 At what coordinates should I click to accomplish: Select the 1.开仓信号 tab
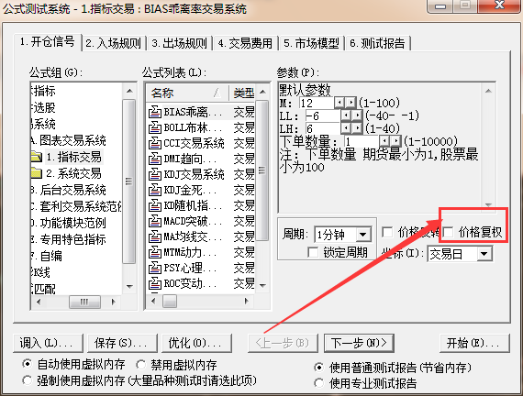coord(48,42)
